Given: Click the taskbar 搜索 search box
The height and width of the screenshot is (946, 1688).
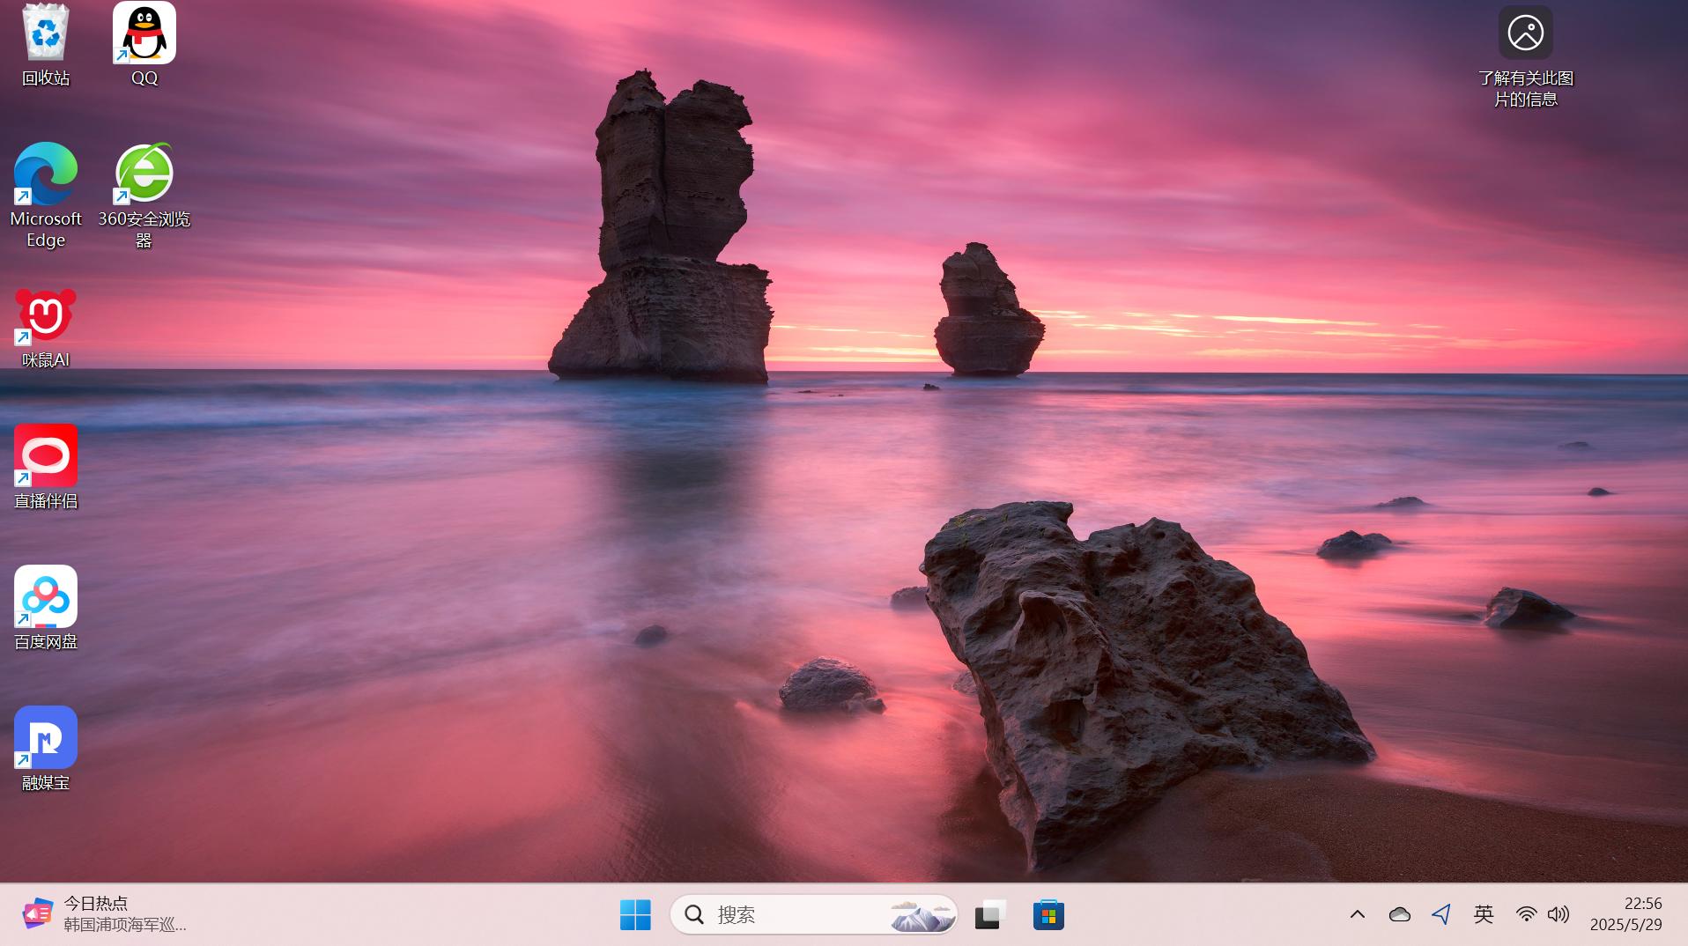Looking at the screenshot, I should [x=793, y=915].
